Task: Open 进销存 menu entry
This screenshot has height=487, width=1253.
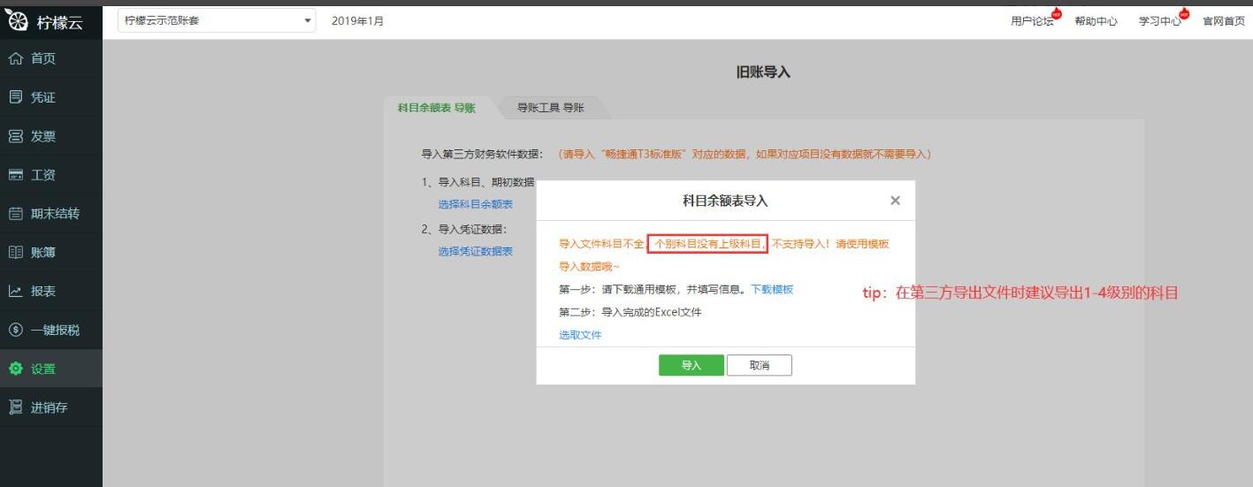Action: tap(51, 407)
